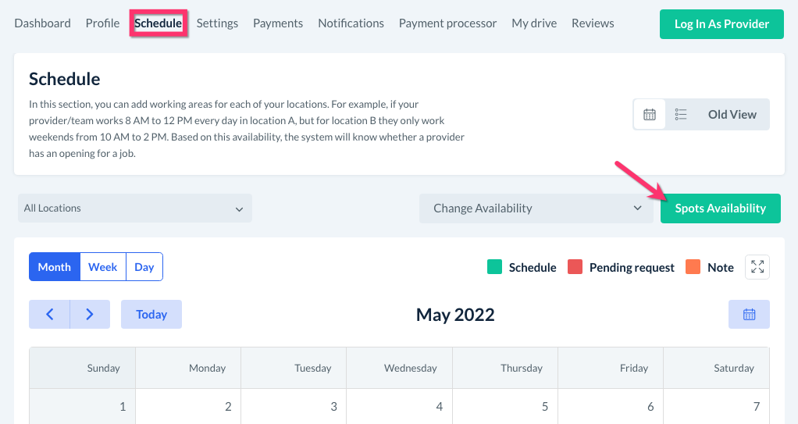Click the Spots Availability button
The width and height of the screenshot is (798, 424).
tap(720, 208)
